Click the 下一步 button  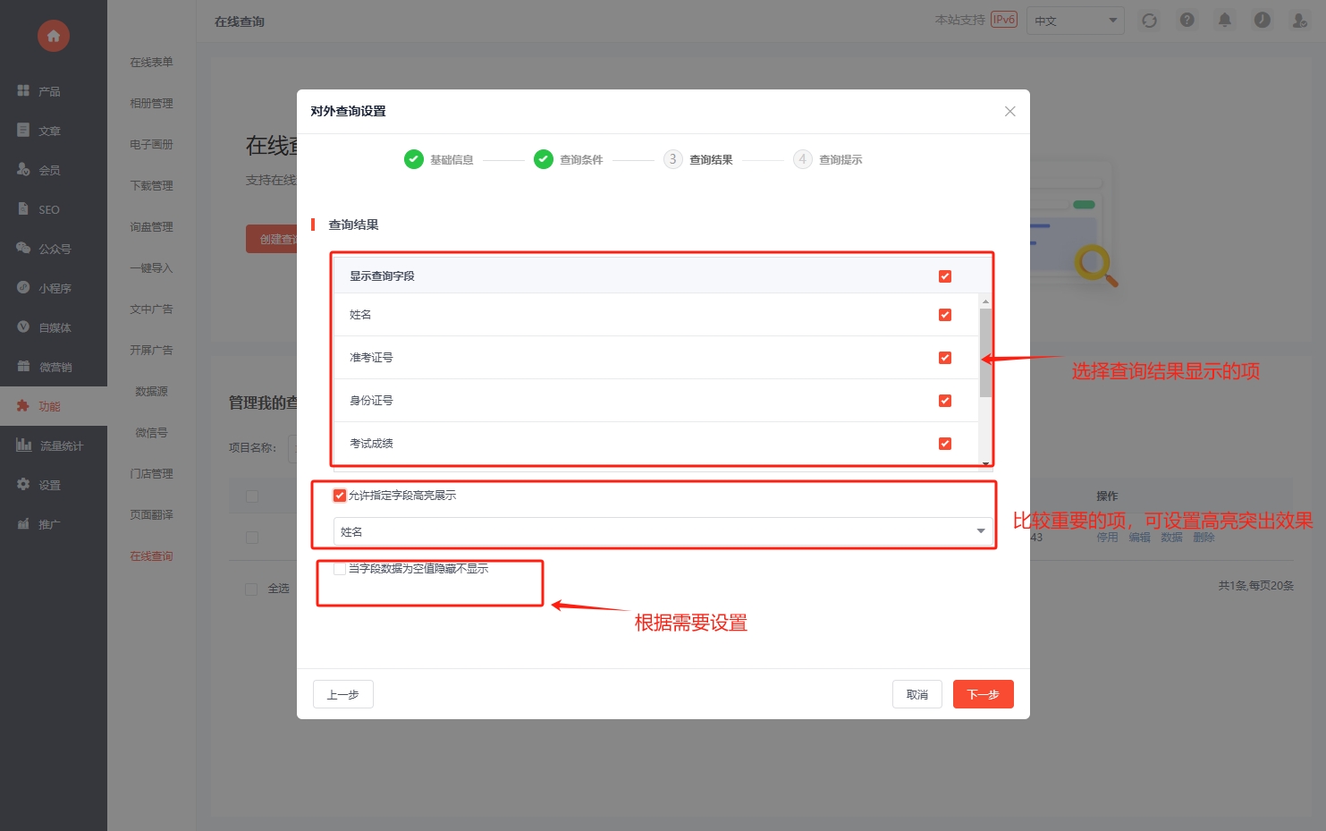click(983, 694)
